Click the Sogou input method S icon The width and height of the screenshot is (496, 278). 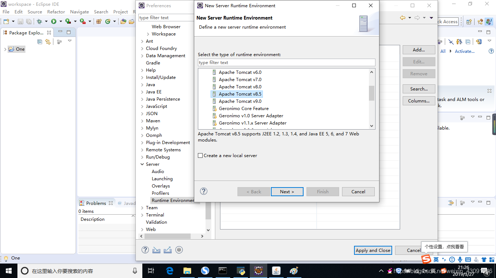[x=426, y=259]
